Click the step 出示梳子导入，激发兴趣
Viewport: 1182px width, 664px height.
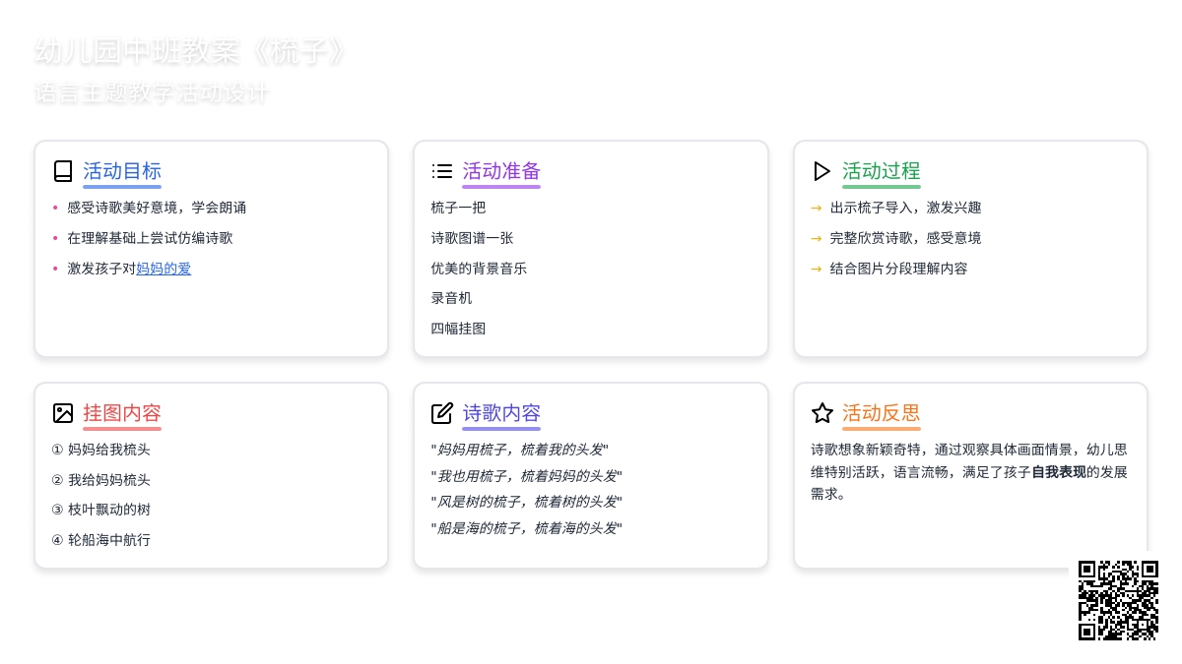tap(905, 208)
